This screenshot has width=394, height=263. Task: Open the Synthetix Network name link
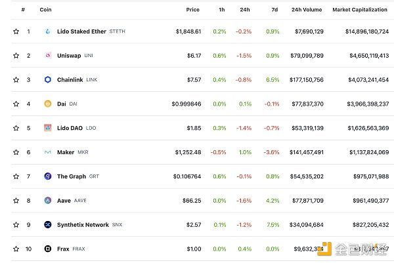pos(82,224)
